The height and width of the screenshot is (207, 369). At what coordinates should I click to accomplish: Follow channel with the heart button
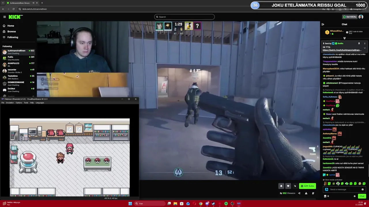(288, 186)
